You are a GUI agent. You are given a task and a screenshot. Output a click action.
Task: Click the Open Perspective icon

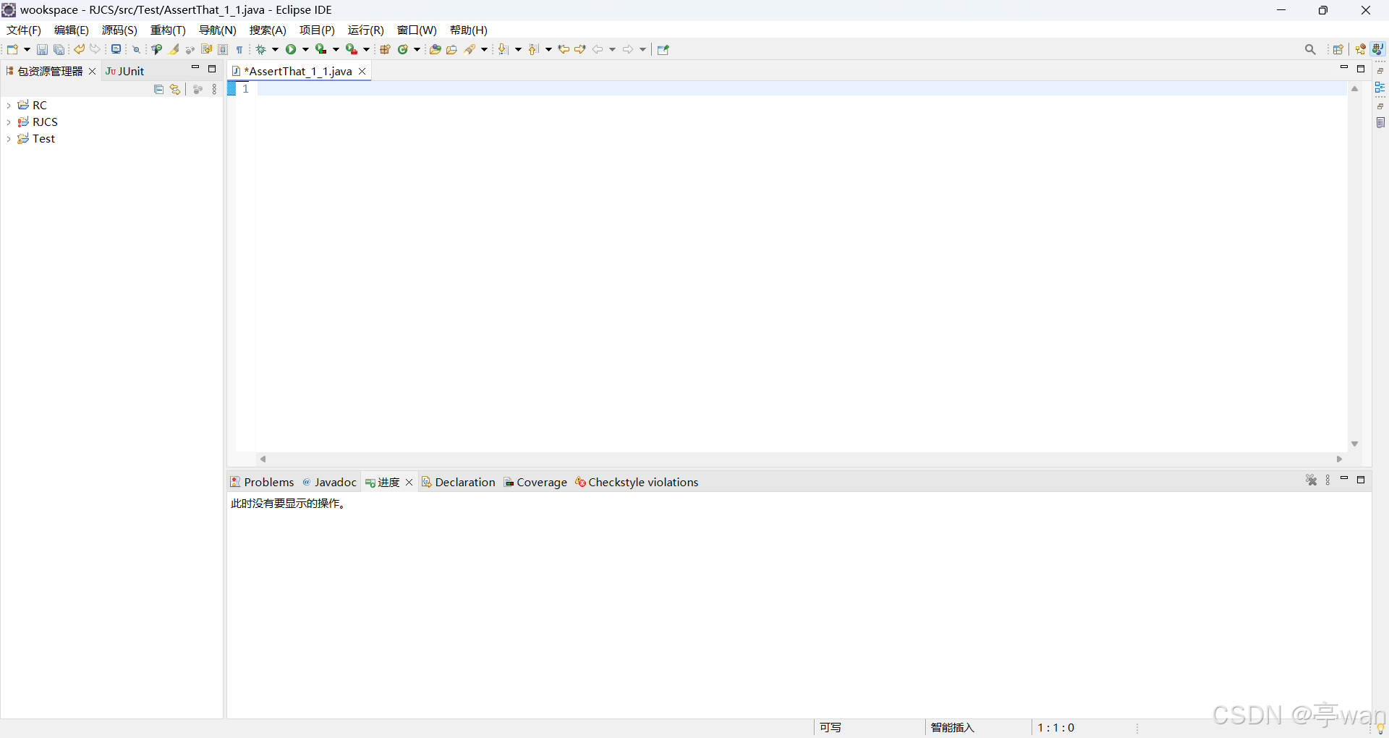(x=1338, y=50)
